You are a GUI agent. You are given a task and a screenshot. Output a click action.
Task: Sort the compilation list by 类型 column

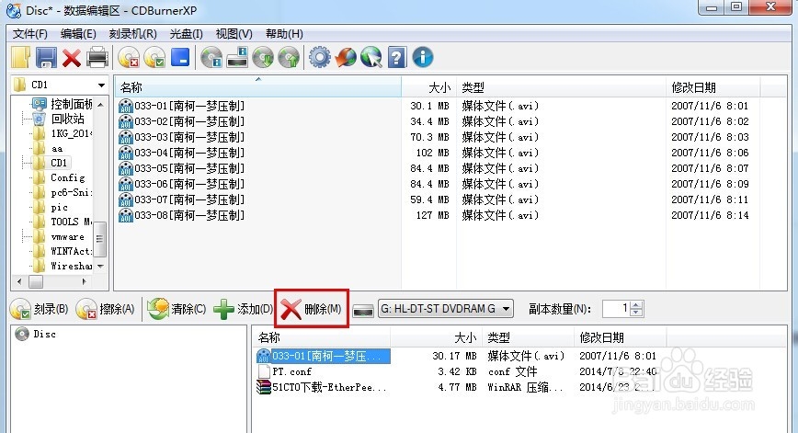tap(528, 338)
